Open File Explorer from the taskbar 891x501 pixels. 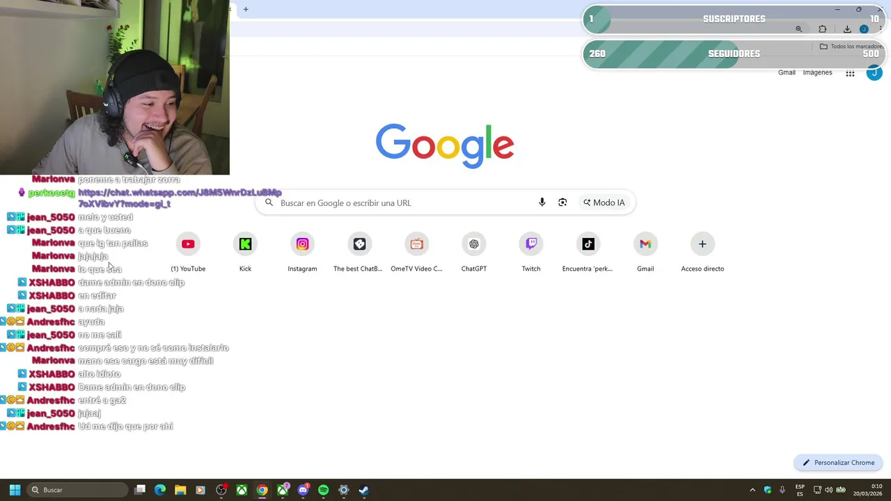pyautogui.click(x=180, y=490)
